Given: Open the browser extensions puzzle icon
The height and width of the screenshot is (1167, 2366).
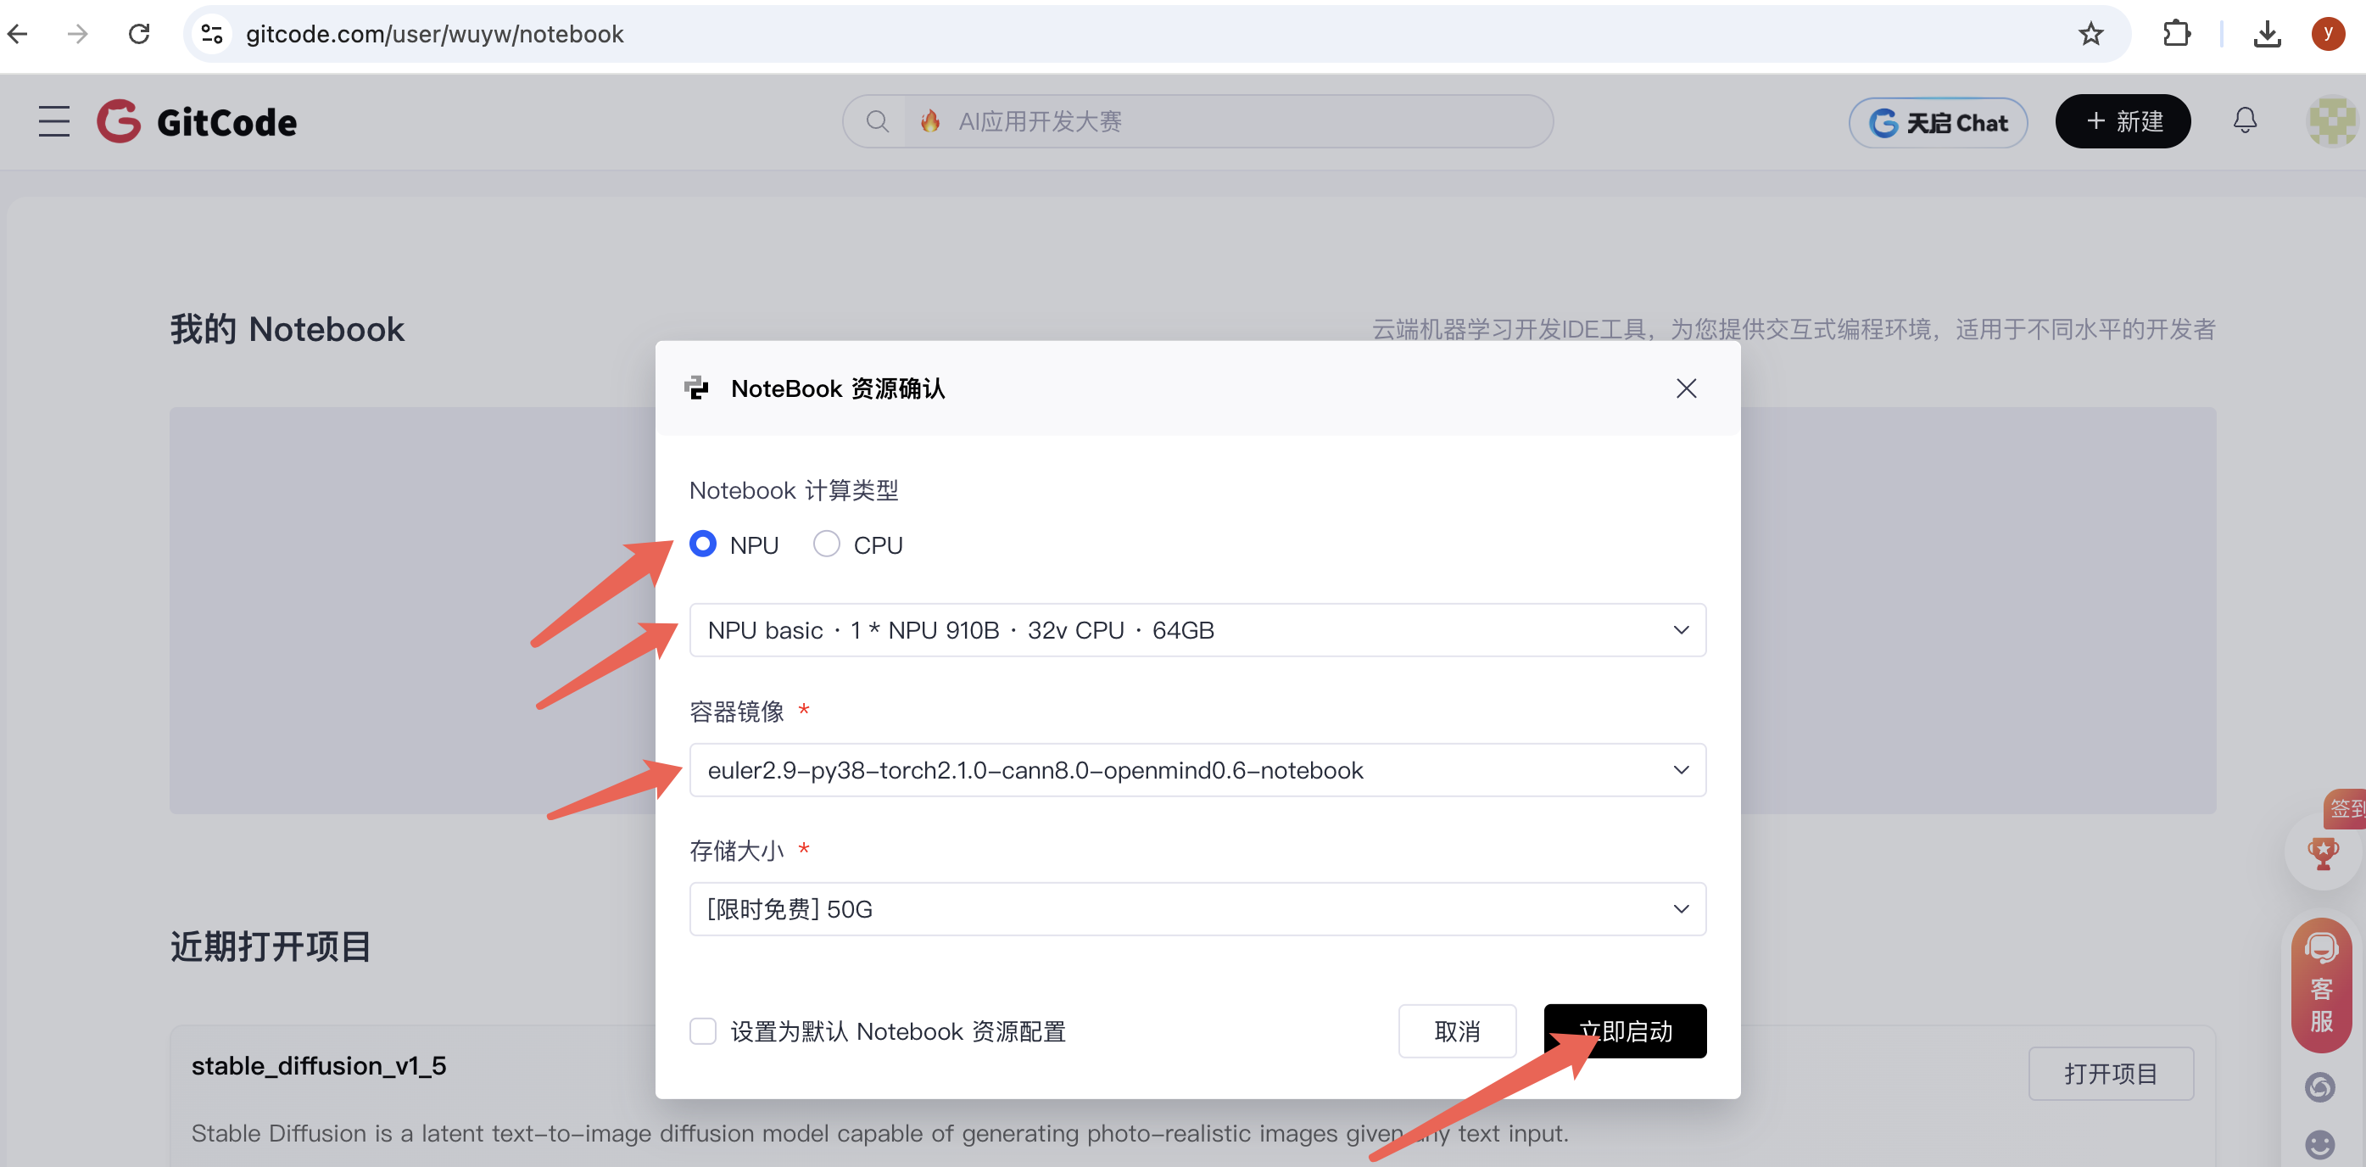Looking at the screenshot, I should 2176,34.
